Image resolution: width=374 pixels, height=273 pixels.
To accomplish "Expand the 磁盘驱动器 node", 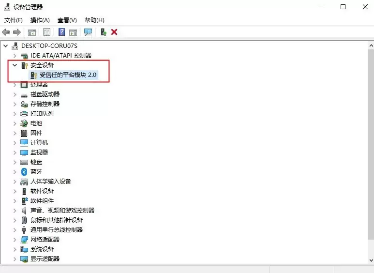I will (15, 94).
